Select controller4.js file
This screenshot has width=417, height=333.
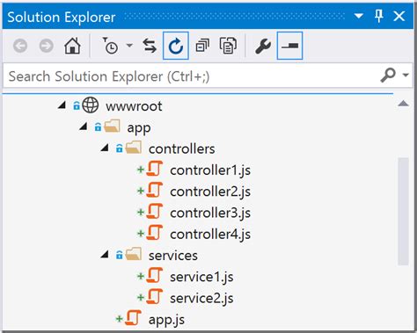pos(210,235)
